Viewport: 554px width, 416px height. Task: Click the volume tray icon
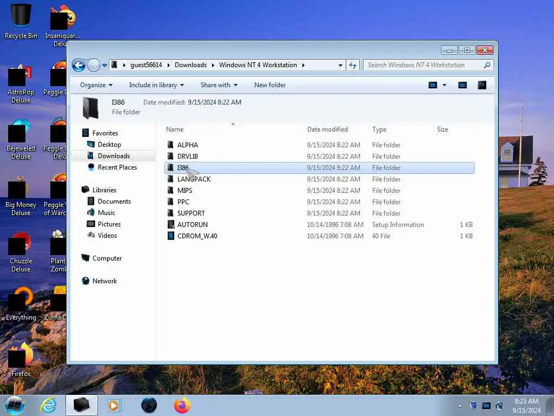click(x=499, y=406)
